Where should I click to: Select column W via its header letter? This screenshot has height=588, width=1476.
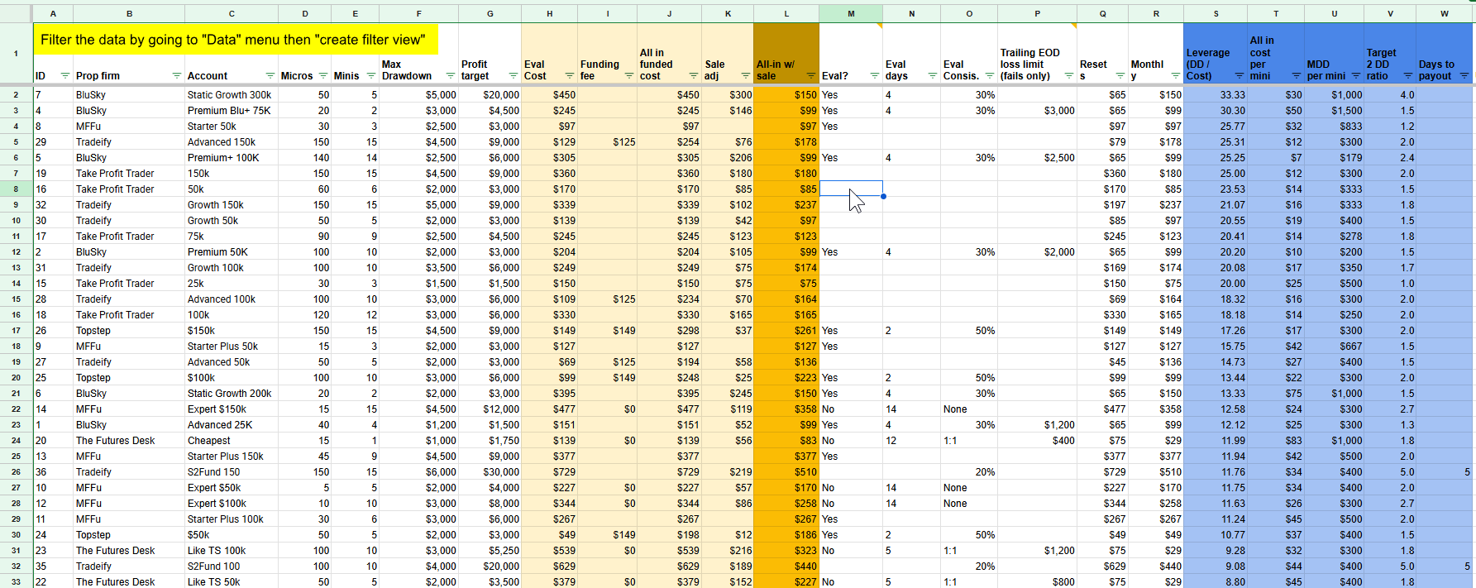coord(1445,13)
